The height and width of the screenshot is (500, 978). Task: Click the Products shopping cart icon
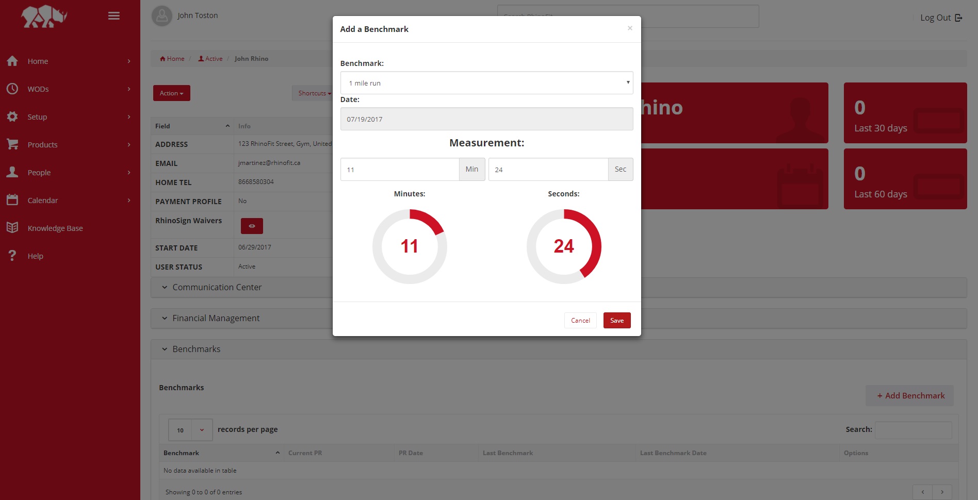(x=12, y=144)
